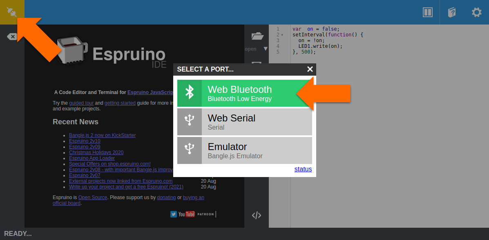
Task: Open Espruino 2v09 news item
Action: pos(85,147)
